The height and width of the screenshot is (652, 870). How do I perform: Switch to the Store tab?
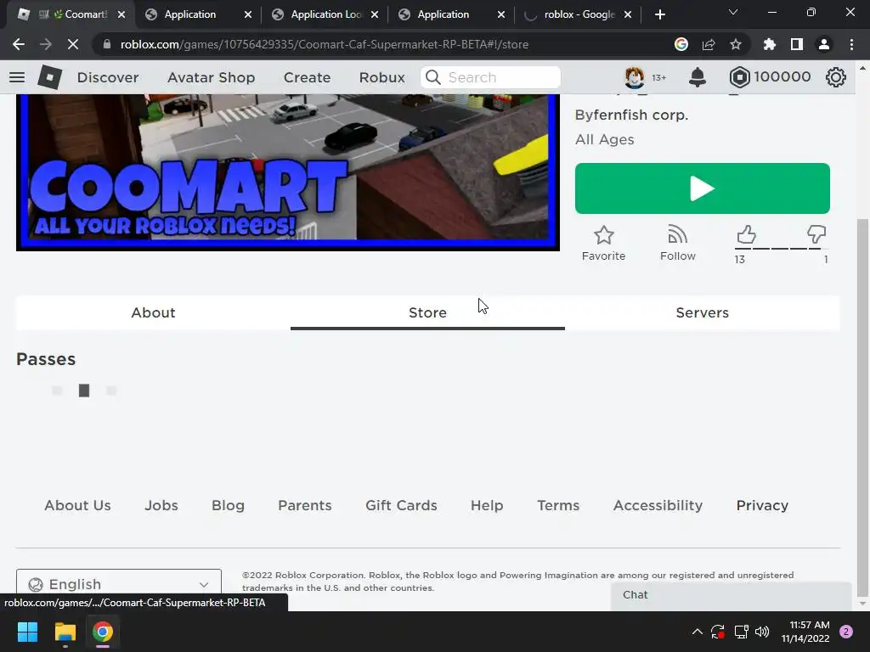[x=428, y=312]
